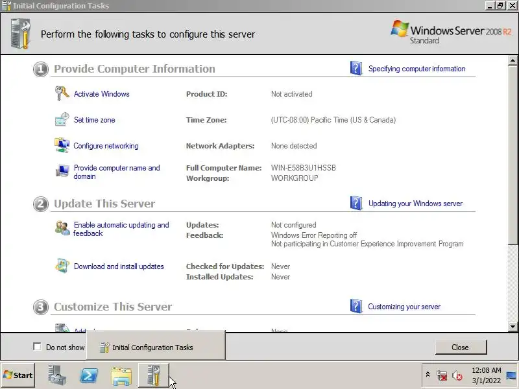Image resolution: width=519 pixels, height=389 pixels.
Task: Click the Initial Configuration Tasks tooltip preview
Action: [x=156, y=345]
